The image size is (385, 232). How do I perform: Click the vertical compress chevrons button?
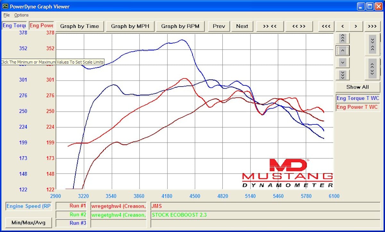(x=372, y=44)
